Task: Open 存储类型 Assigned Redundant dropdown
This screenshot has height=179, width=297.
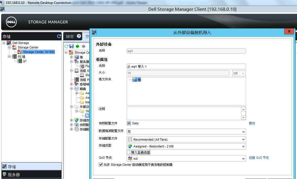Action: pos(186,146)
